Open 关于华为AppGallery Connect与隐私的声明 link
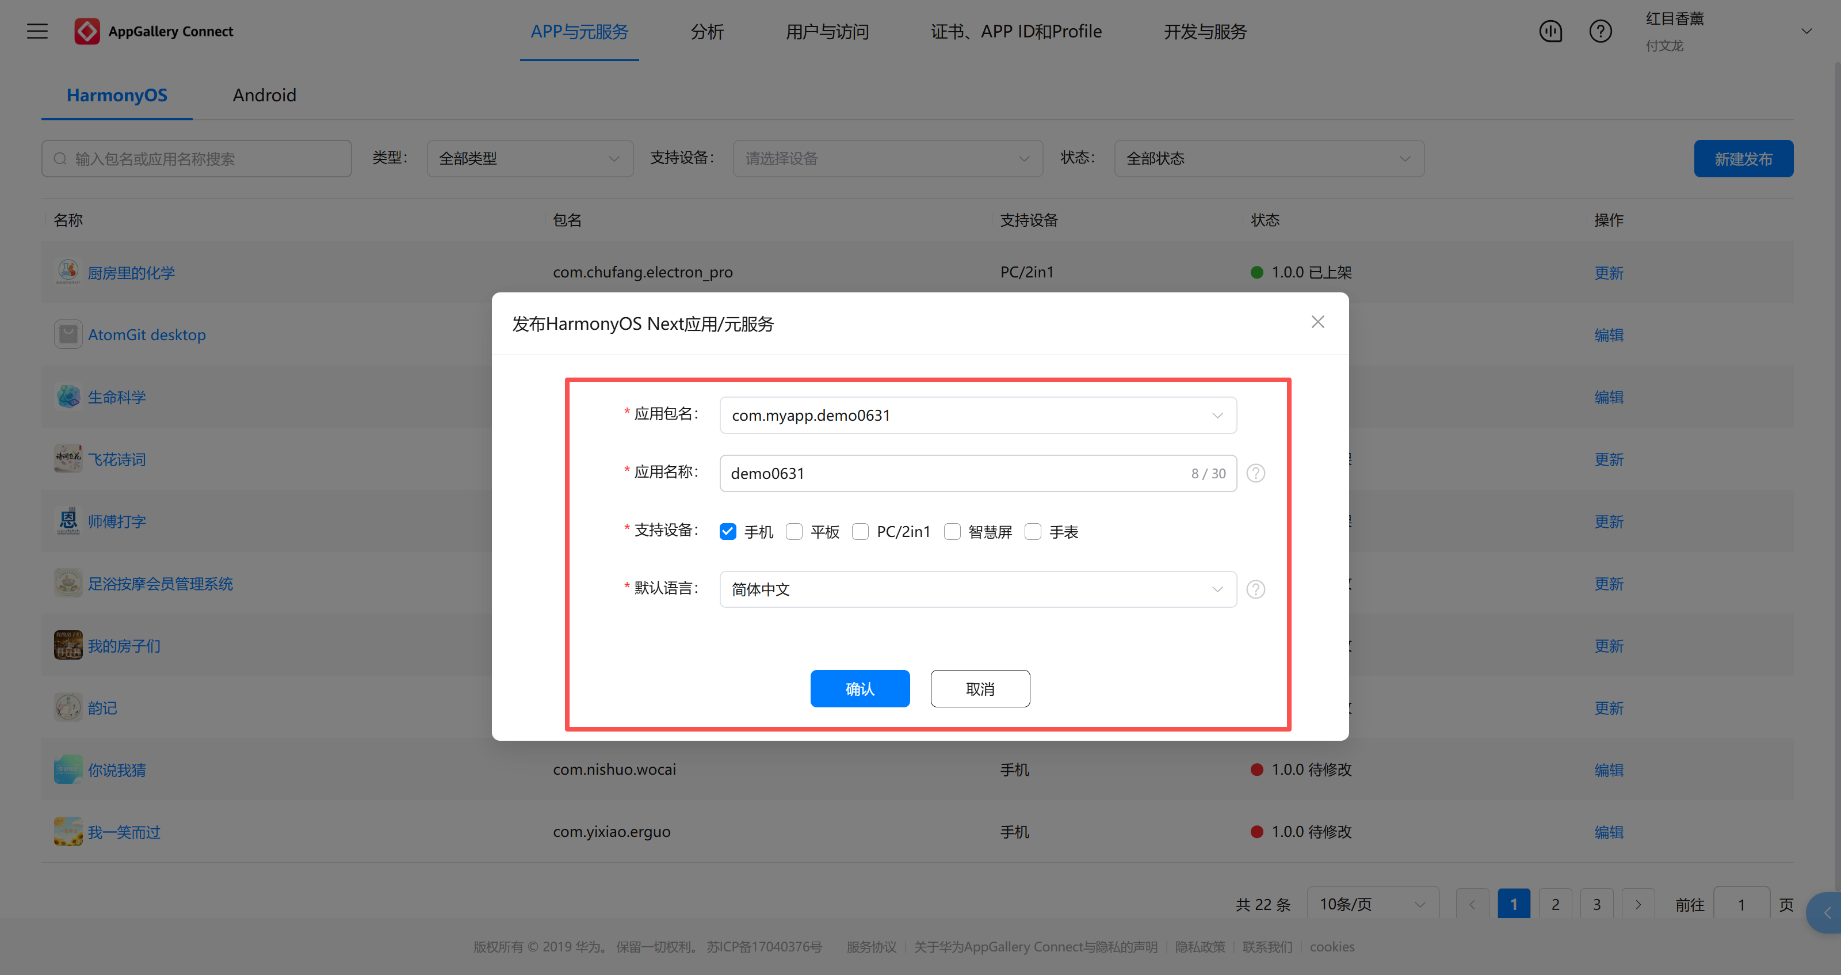 1036,946
